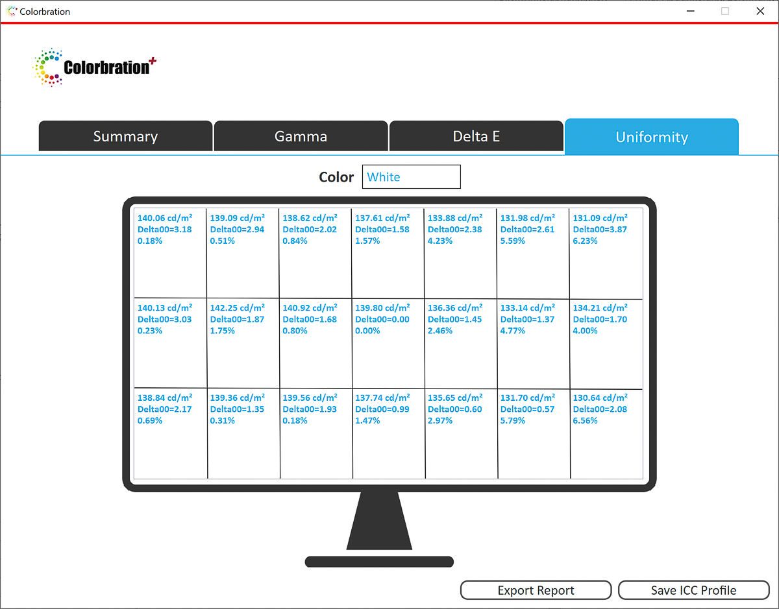Minimize the Colorbration window

tap(689, 11)
